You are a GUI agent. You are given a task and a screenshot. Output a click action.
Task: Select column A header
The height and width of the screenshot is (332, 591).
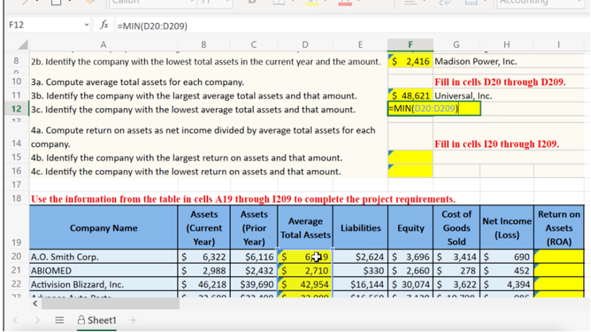click(x=103, y=44)
